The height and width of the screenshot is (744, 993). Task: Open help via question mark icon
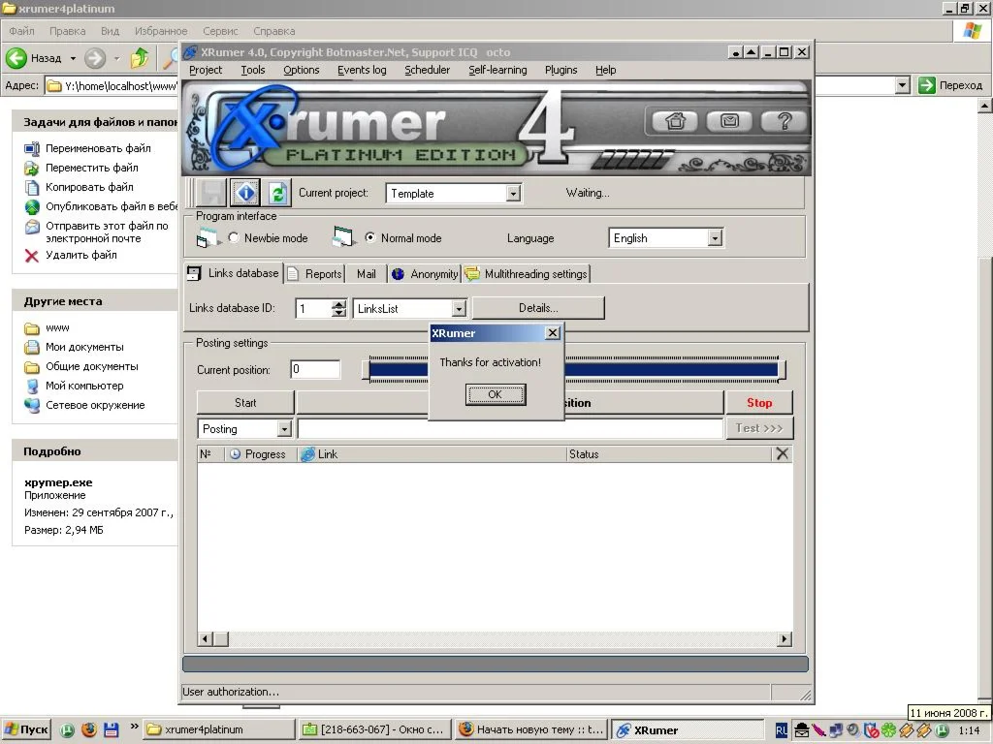pos(784,121)
